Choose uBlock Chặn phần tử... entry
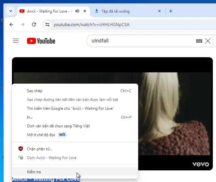 [75, 149]
